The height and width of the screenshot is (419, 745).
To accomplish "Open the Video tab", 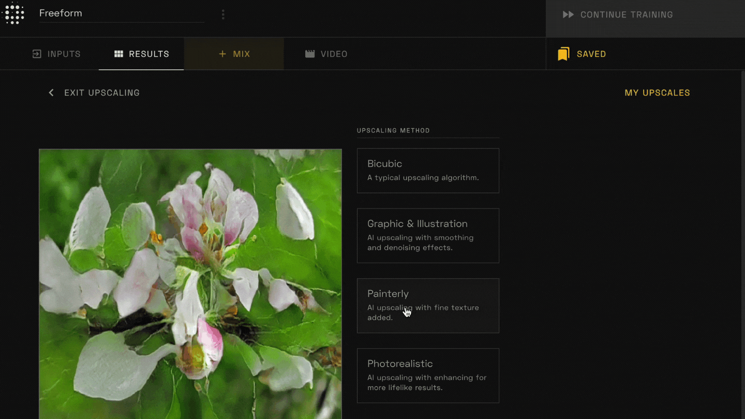I will (326, 54).
